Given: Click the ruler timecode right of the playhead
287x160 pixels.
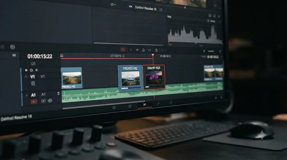Looking at the screenshot, I should click(165, 56).
